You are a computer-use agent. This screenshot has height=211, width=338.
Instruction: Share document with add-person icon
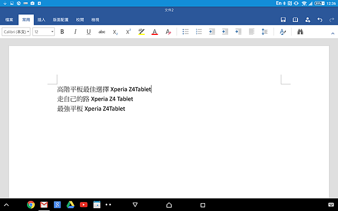click(308, 20)
